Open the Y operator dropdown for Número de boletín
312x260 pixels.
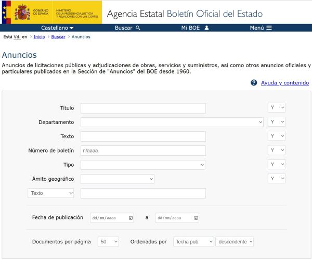click(x=277, y=150)
